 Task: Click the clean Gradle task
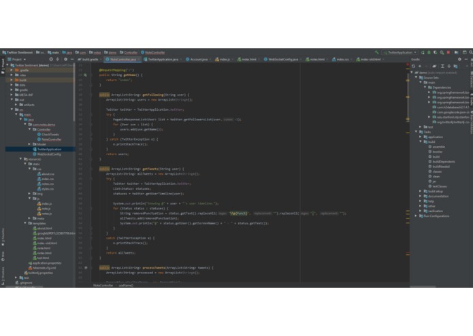click(436, 177)
